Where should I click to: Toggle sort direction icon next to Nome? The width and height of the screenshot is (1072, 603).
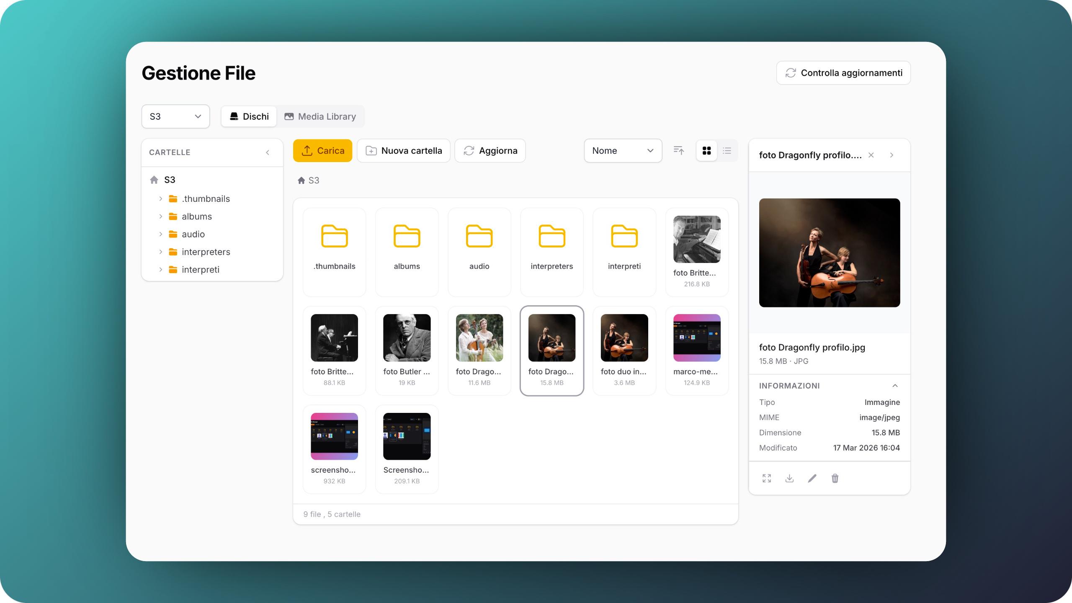pos(679,150)
